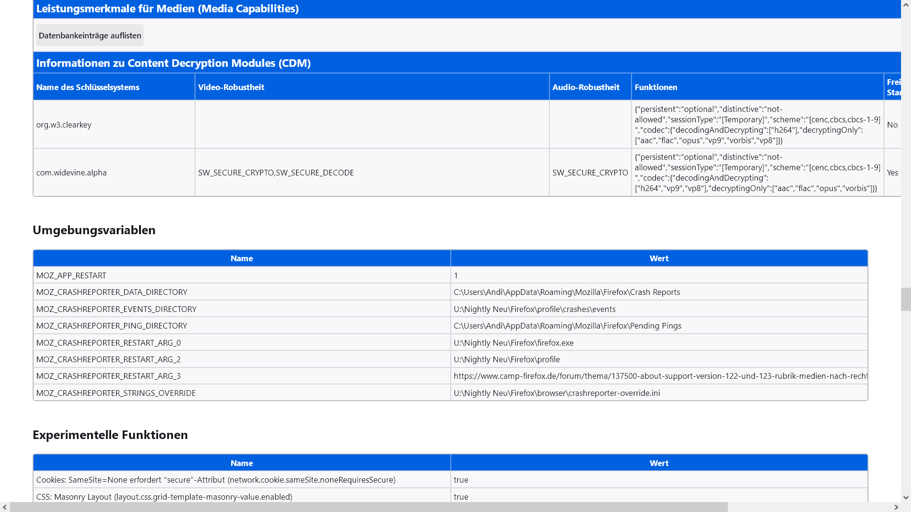Screen dimensions: 911x512
Task: Click the camp-firefox.de forum URL value
Action: pyautogui.click(x=660, y=376)
